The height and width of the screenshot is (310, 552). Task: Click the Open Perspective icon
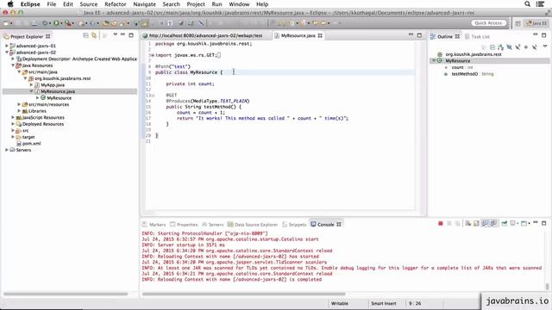(517, 23)
